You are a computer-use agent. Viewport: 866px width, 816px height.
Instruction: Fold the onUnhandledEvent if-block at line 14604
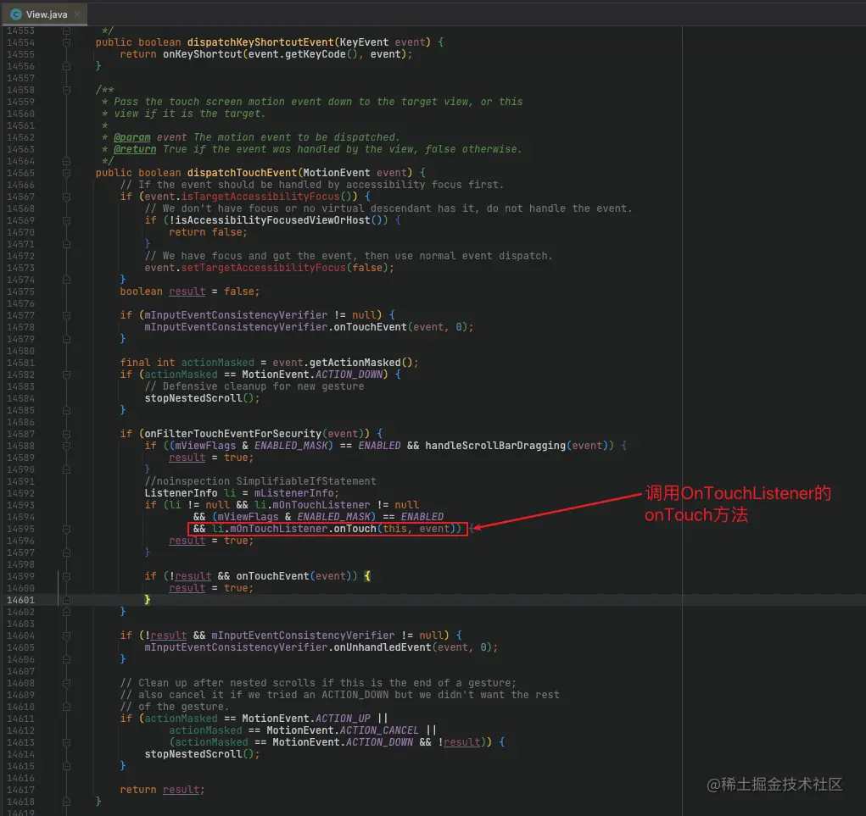[x=66, y=636]
